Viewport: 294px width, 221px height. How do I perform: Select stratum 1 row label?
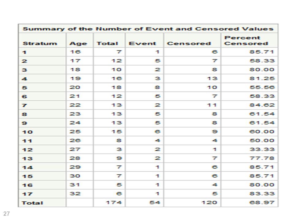click(x=24, y=52)
